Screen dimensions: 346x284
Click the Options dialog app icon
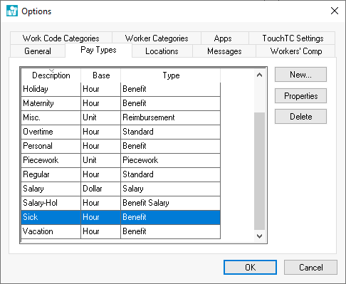click(x=12, y=11)
